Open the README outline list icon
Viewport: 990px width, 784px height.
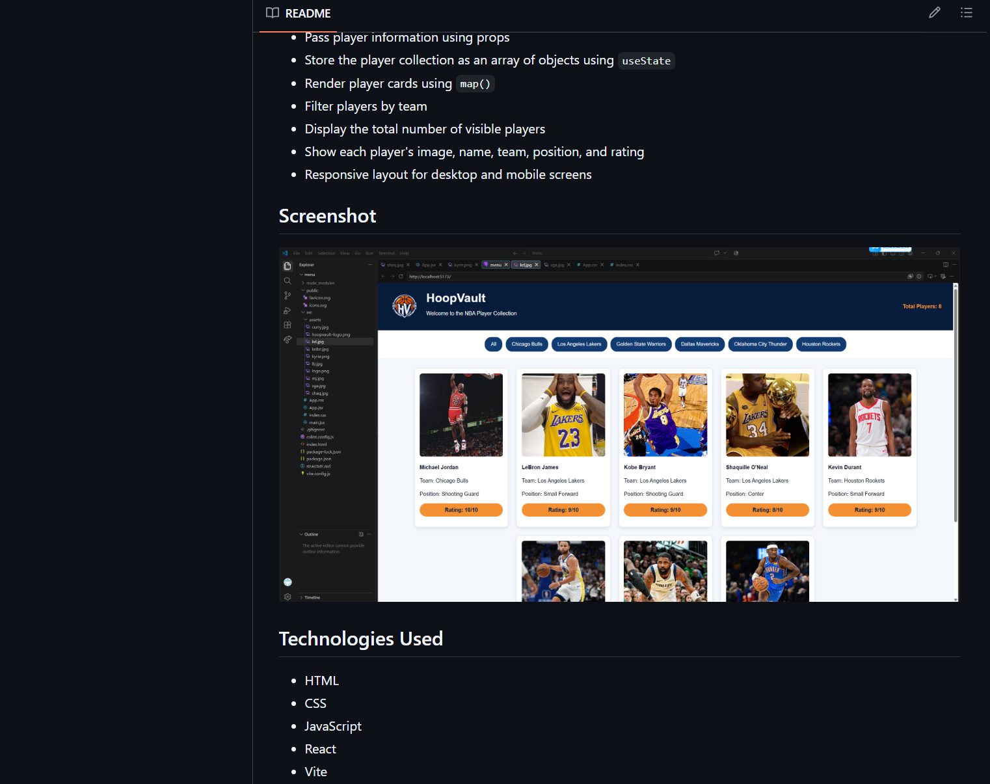click(967, 12)
